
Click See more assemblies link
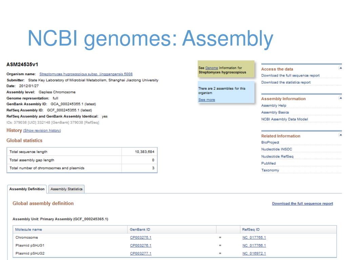(207, 100)
